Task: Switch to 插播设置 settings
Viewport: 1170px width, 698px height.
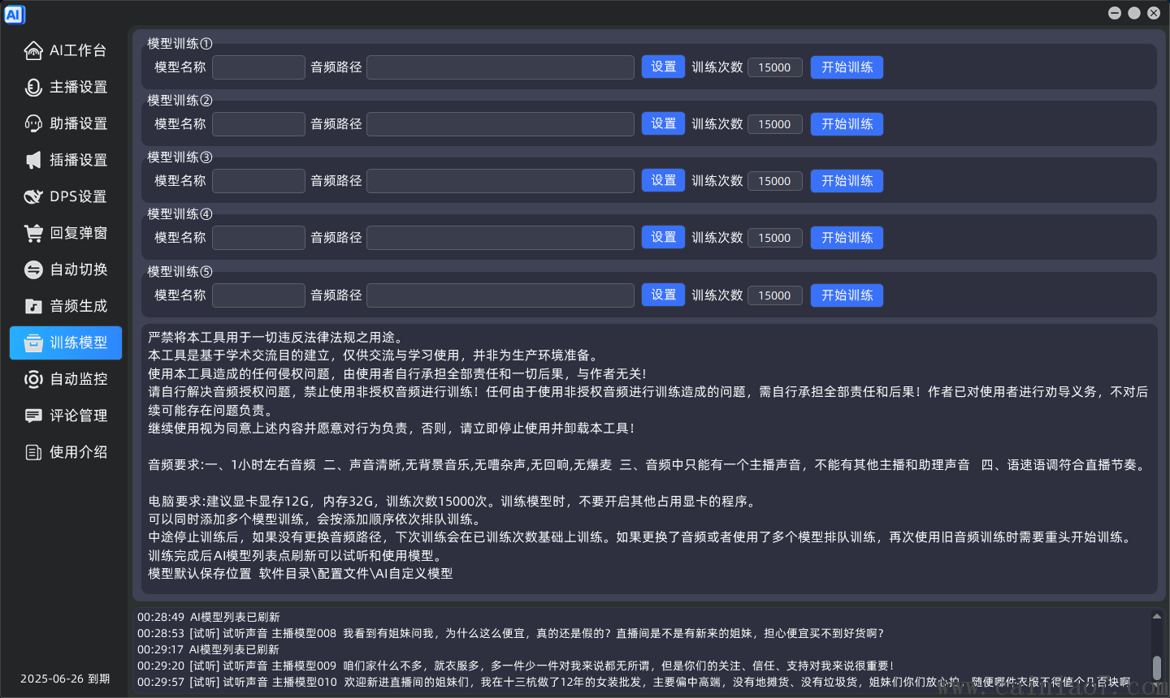Action: 65,160
